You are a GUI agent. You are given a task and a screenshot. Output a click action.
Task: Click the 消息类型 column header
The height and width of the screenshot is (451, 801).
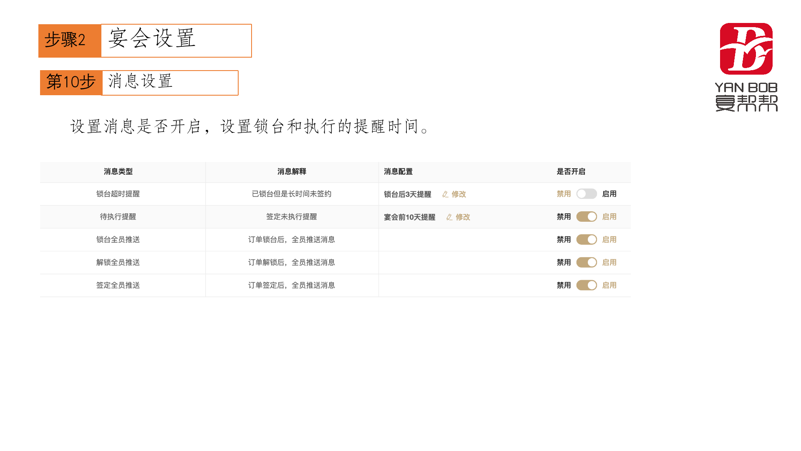(x=118, y=172)
